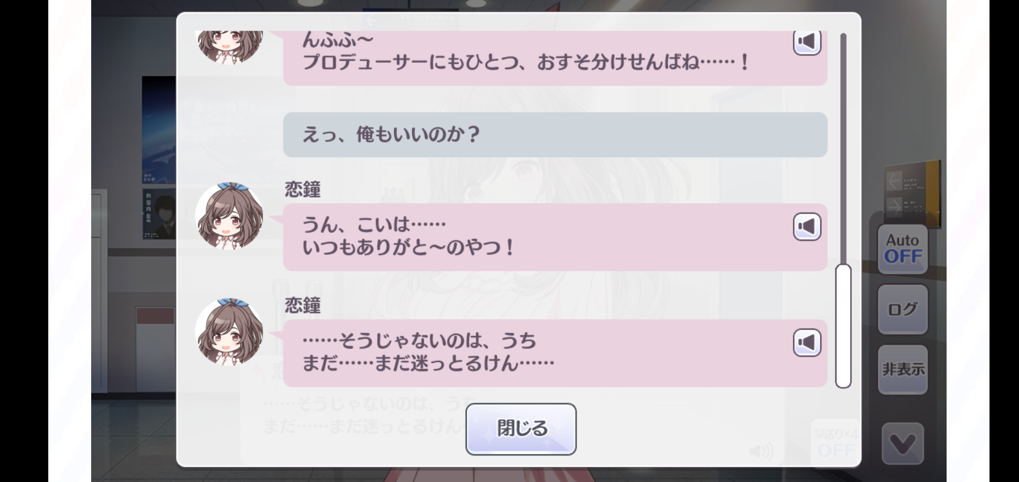Select 恋鐘 avatar beside "そうじゃないのは" message
This screenshot has height=482, width=1019.
point(229,332)
